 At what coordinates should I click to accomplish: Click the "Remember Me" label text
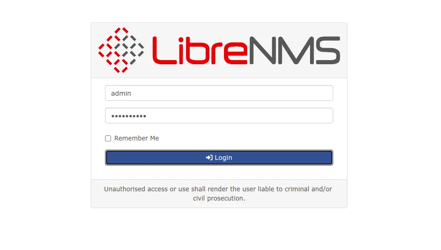click(x=137, y=138)
